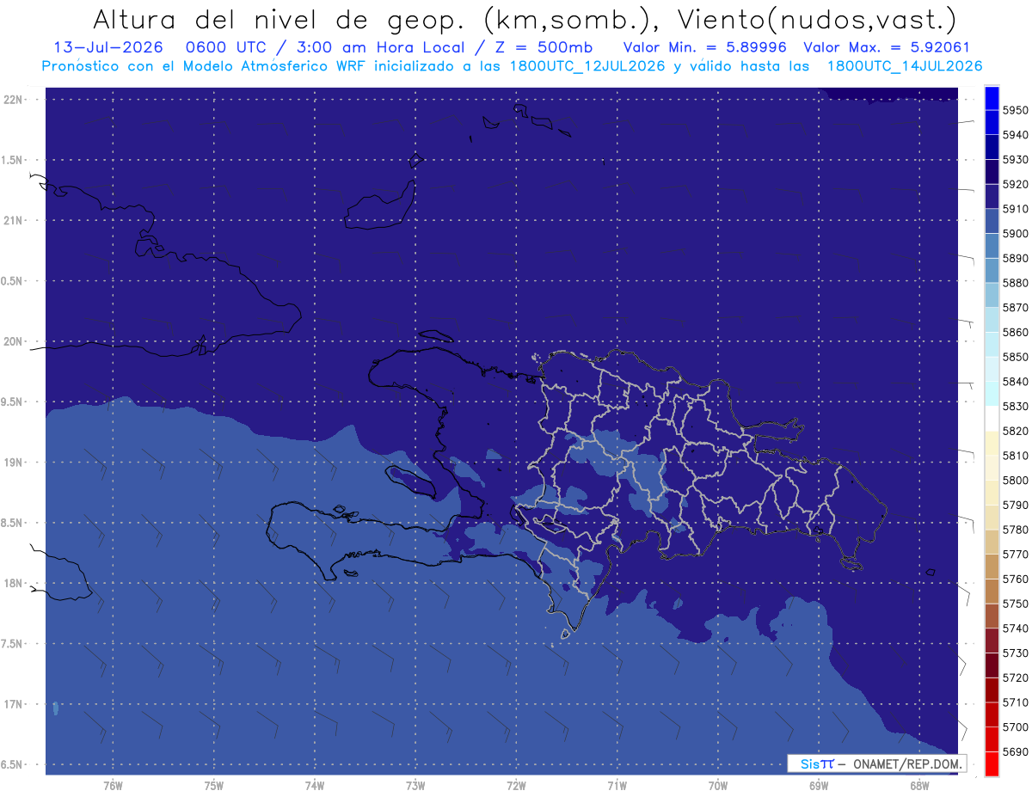This screenshot has height=797, width=1032.
Task: Click the '68W' longitude label
Action: point(919,786)
